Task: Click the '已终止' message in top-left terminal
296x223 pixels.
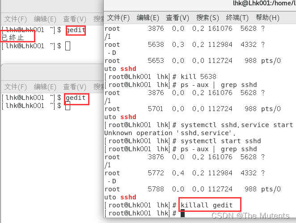Action: pos(13,37)
